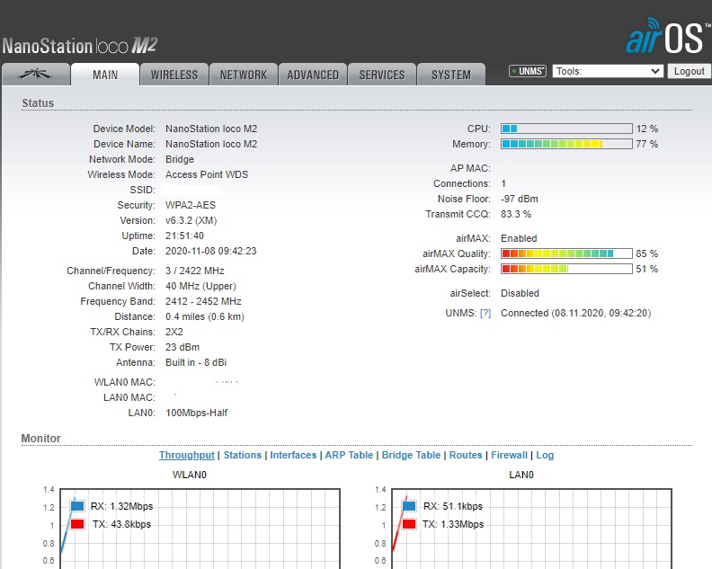Click the Frequency Band value 2412 - 2452 MHz

(x=203, y=301)
